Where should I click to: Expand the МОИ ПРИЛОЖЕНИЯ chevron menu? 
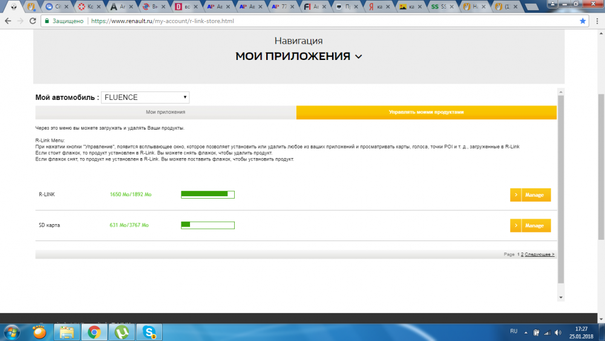coord(358,56)
